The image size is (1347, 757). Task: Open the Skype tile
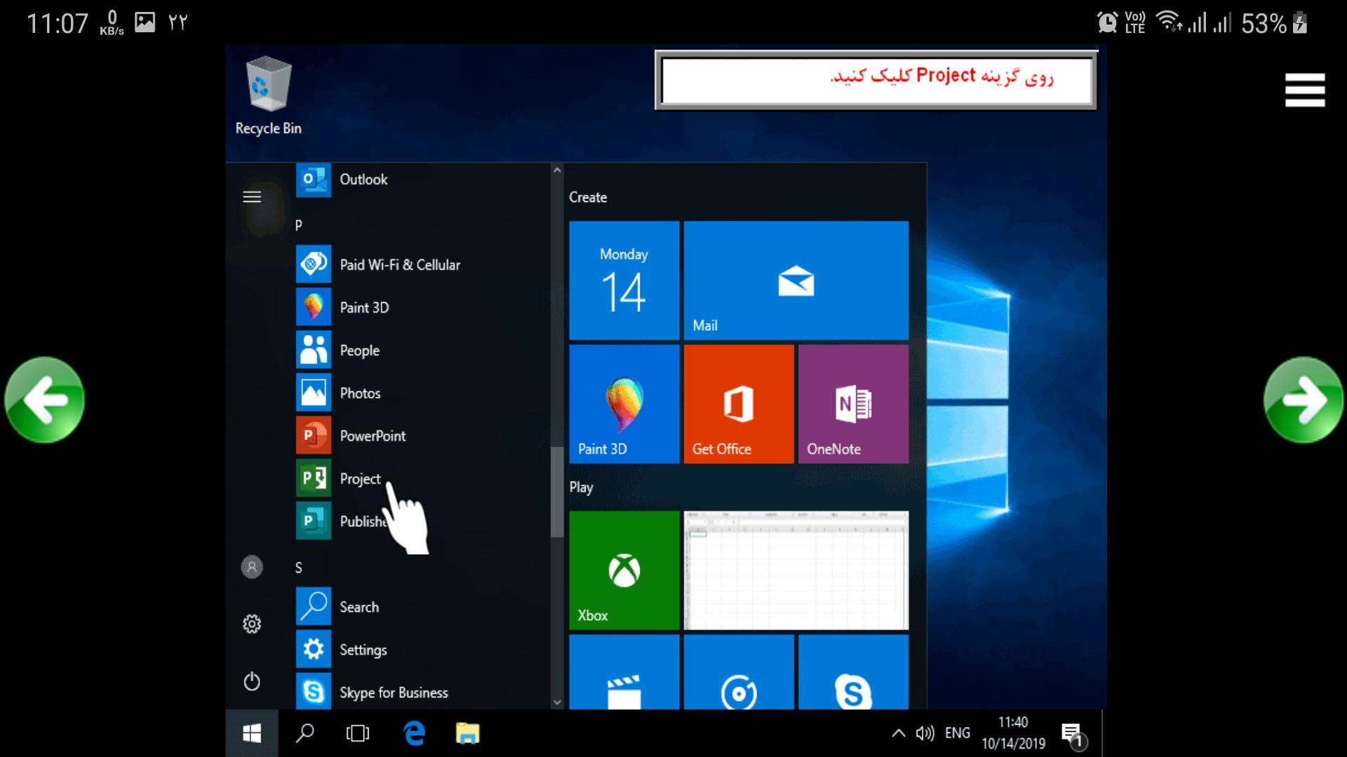coord(853,672)
